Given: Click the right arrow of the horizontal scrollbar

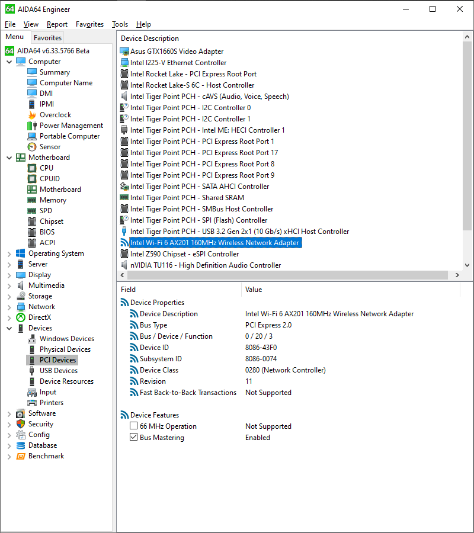Looking at the screenshot, I should tap(457, 275).
